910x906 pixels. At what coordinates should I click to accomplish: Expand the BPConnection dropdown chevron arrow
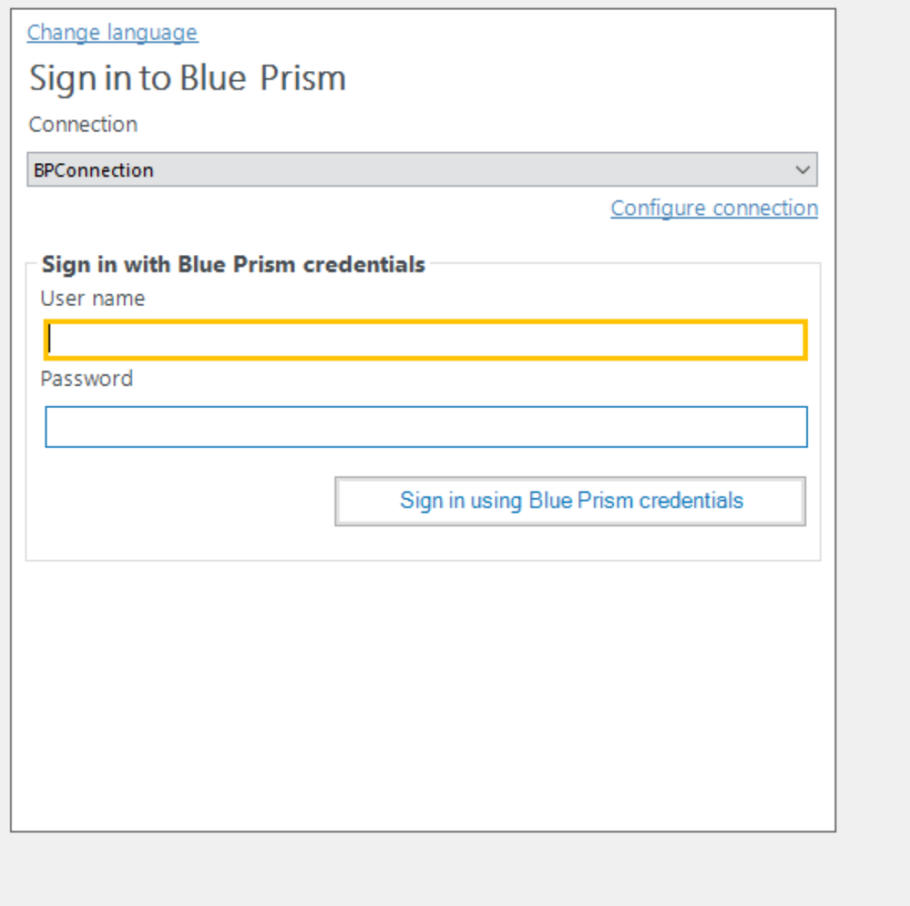pos(803,170)
